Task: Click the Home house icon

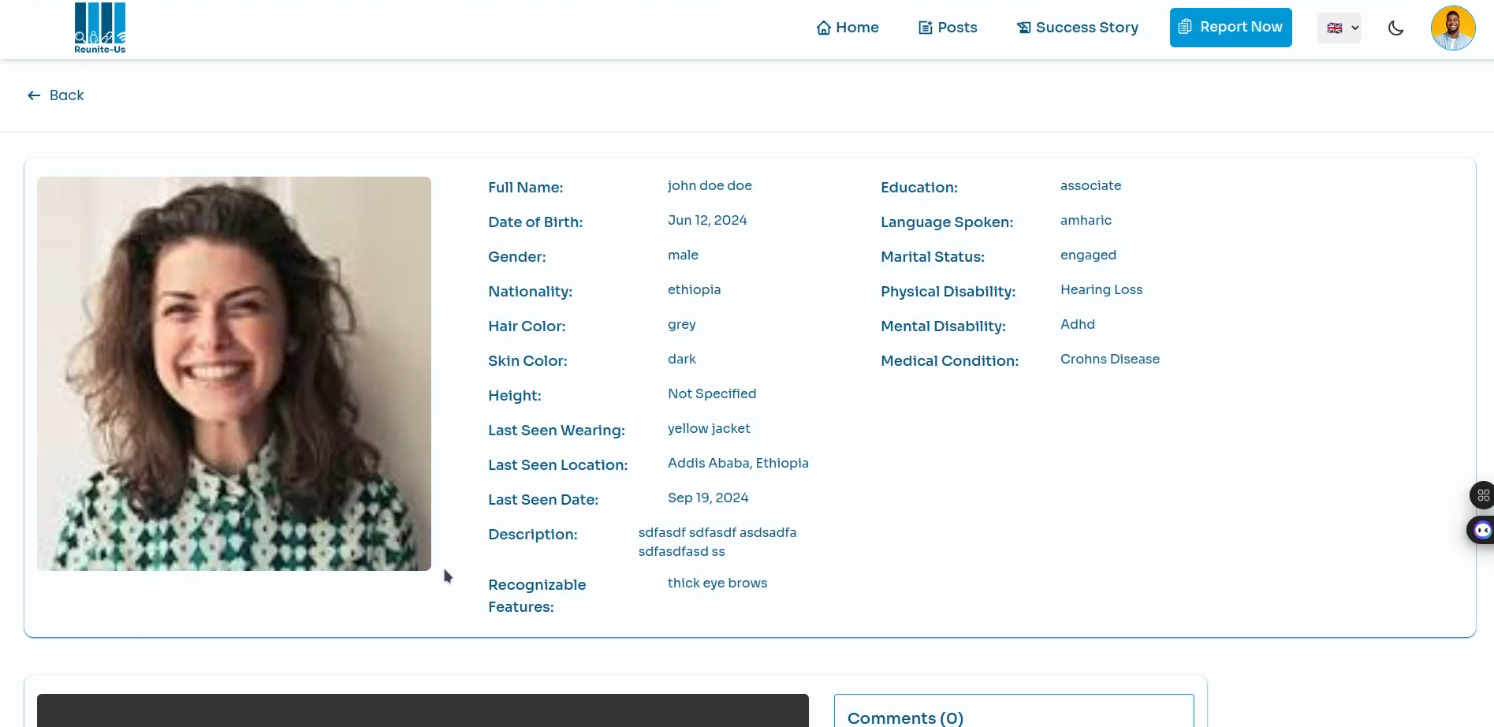Action: (824, 28)
